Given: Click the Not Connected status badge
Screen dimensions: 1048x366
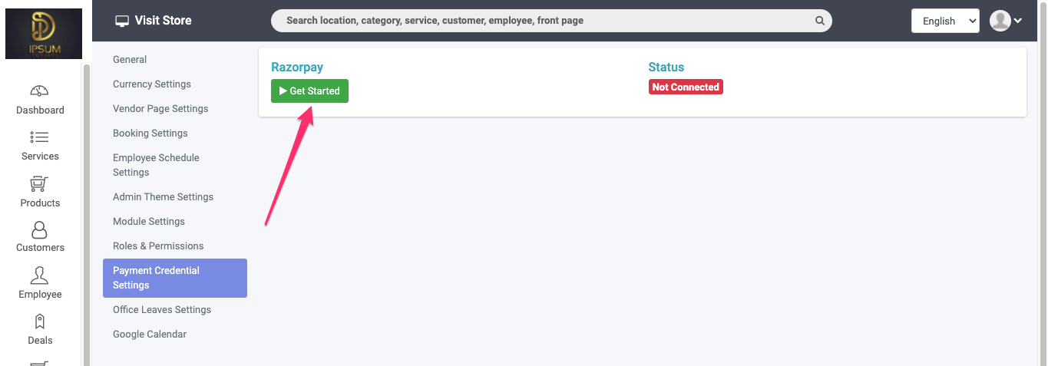Looking at the screenshot, I should pos(686,87).
